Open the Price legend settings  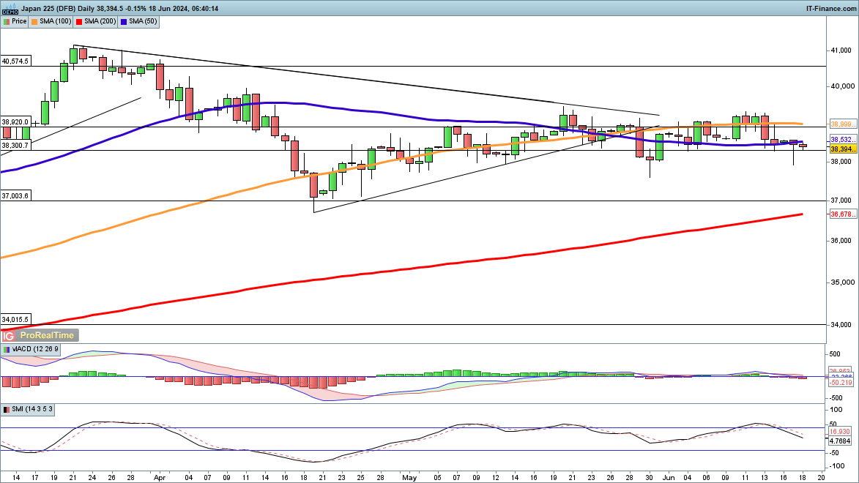pos(19,22)
